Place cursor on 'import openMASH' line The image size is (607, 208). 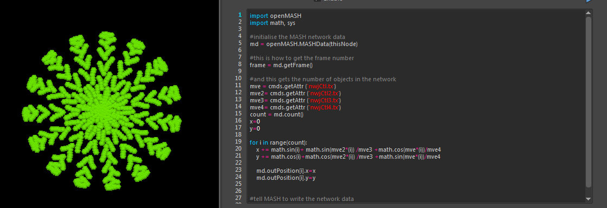275,16
